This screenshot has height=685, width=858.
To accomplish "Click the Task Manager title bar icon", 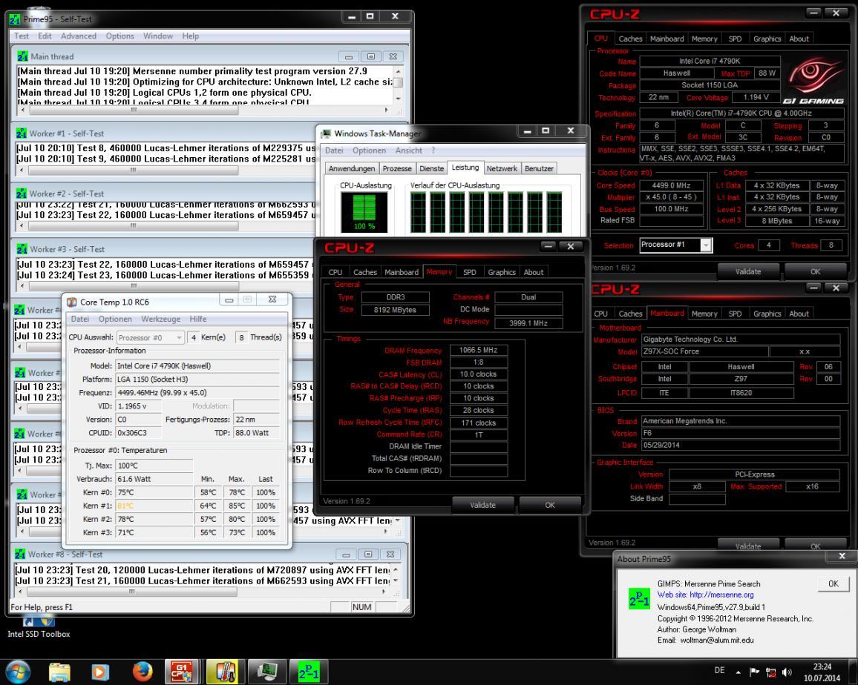I will (327, 133).
